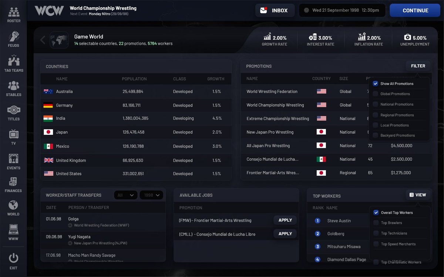Open the 1998 year dropdown
This screenshot has width=444, height=277.
point(151,195)
